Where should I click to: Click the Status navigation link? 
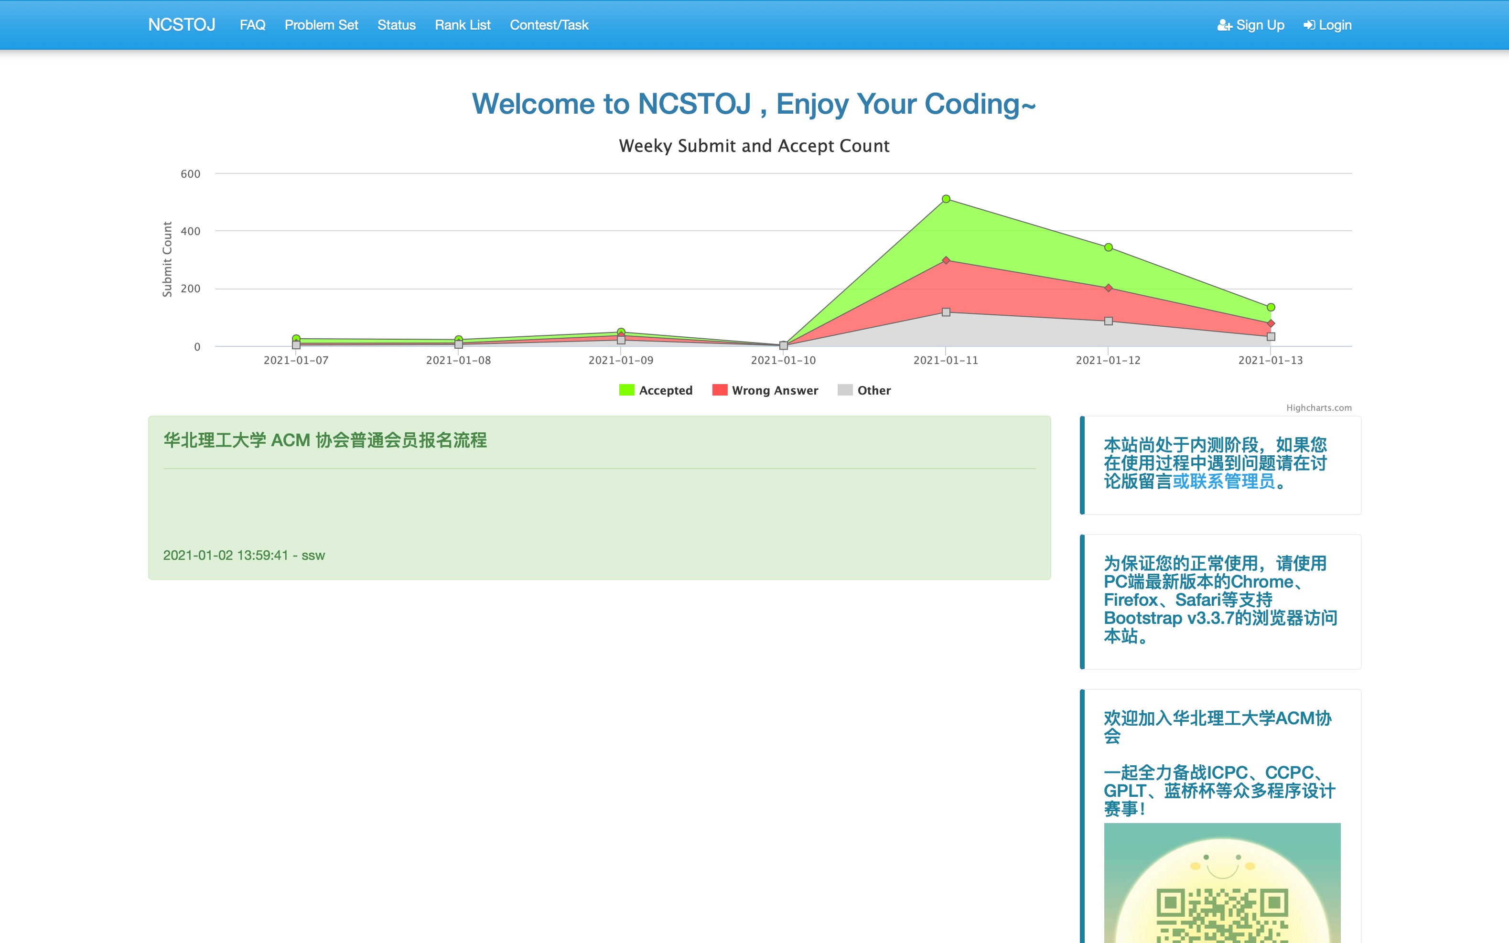(x=396, y=24)
